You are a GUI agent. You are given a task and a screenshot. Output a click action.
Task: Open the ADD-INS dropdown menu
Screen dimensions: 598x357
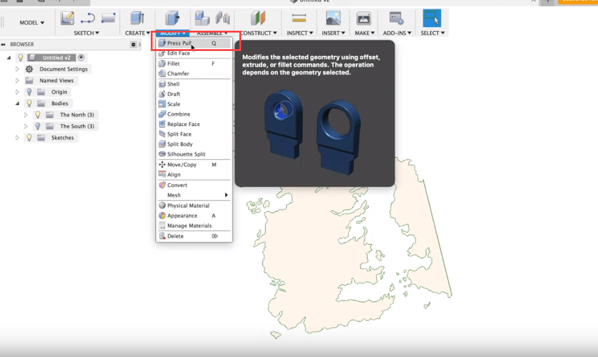click(397, 33)
